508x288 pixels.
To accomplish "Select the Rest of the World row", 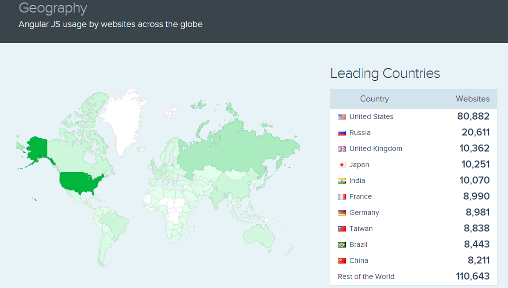I will click(366, 276).
